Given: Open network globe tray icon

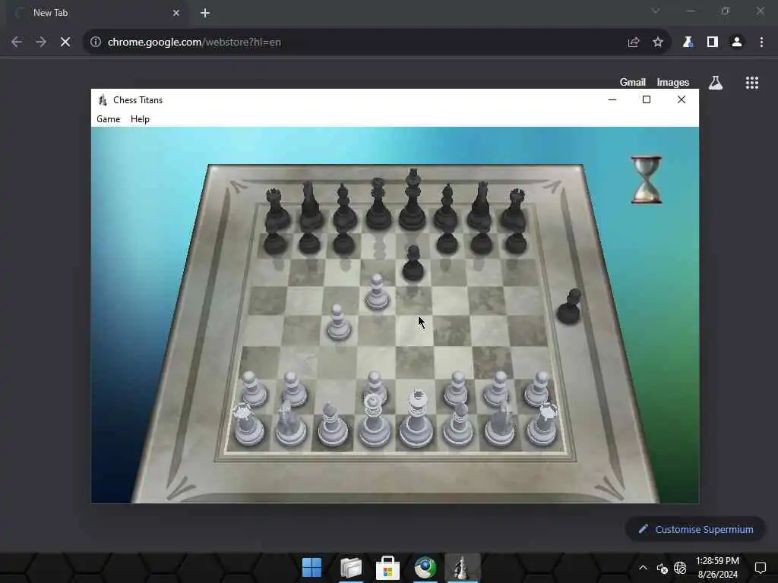Looking at the screenshot, I should click(680, 568).
